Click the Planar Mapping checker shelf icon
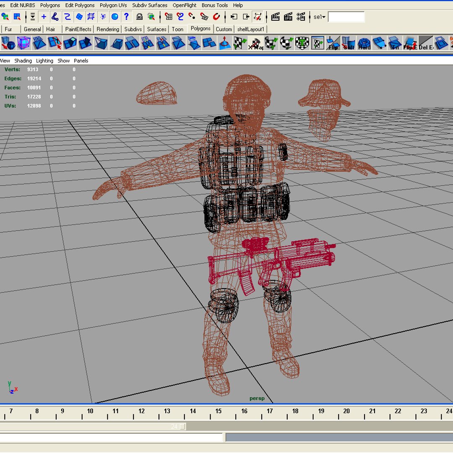453x453 pixels. click(240, 43)
